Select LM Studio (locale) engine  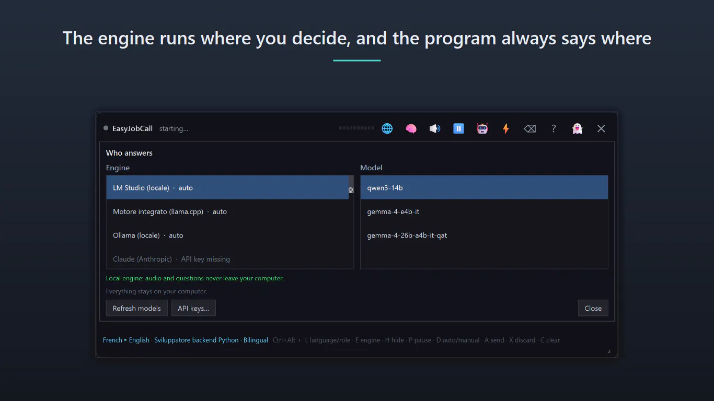pos(227,187)
